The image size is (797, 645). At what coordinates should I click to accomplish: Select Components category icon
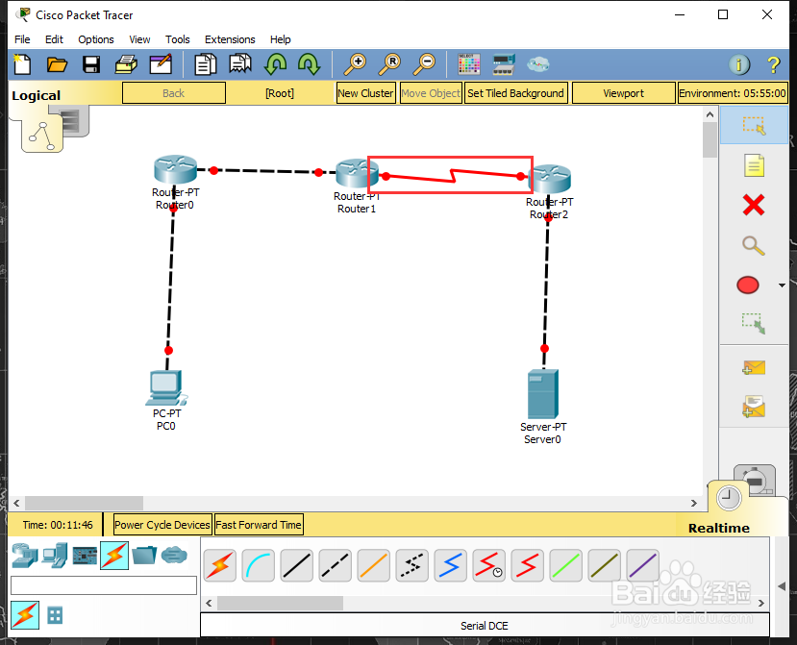tap(85, 556)
